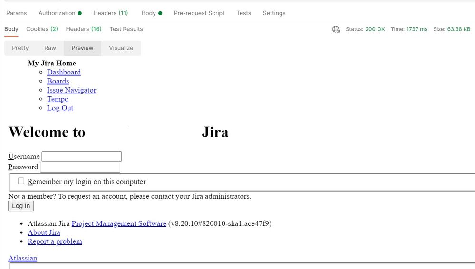Follow the Dashboard link

(64, 72)
